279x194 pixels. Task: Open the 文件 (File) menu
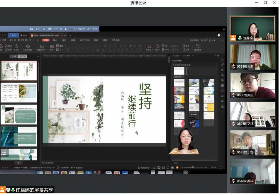[4, 40]
